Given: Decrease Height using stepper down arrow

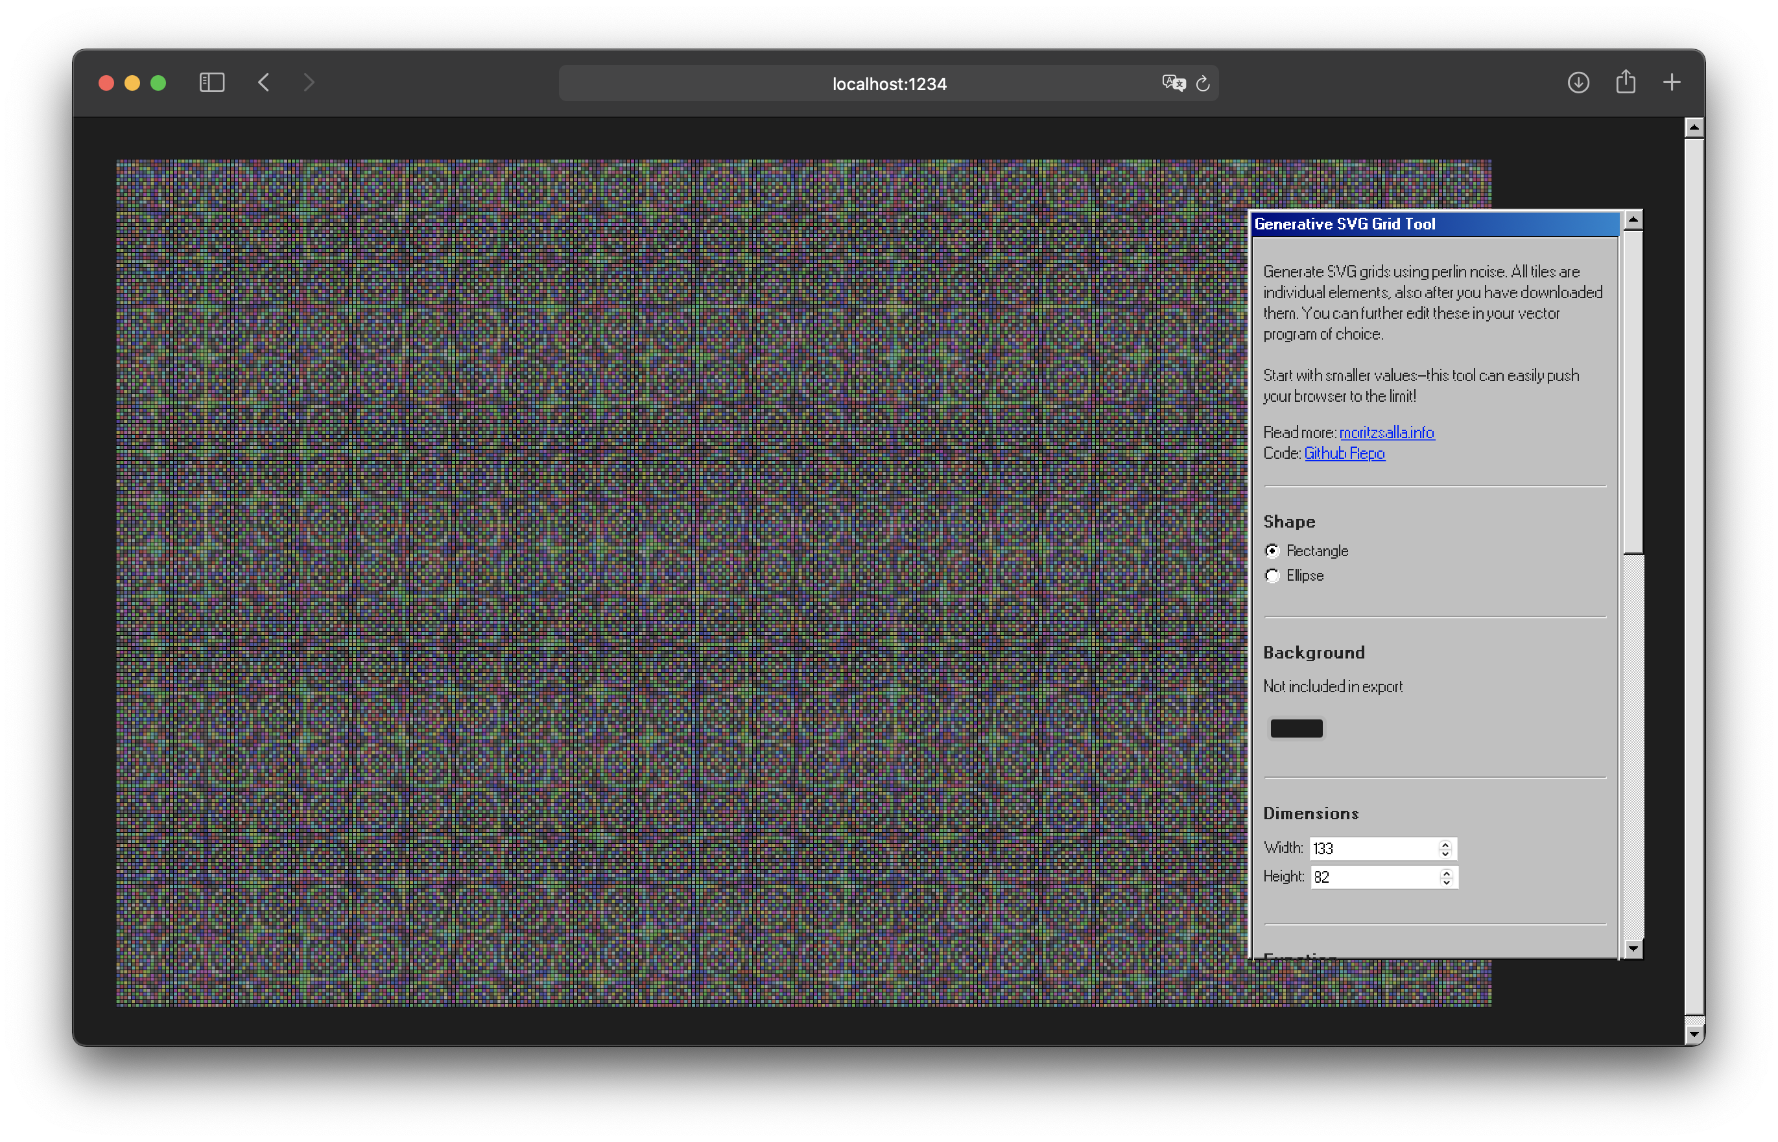Looking at the screenshot, I should tap(1447, 883).
